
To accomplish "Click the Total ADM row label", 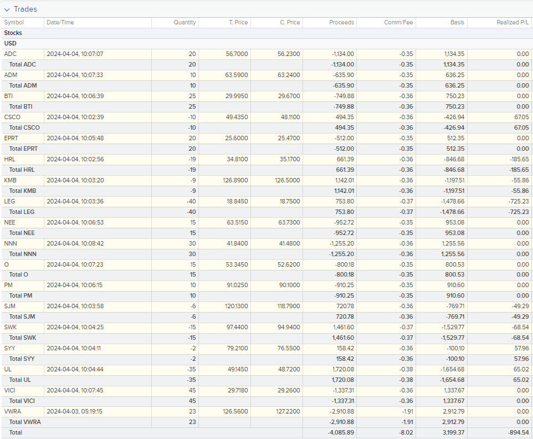I will coord(23,86).
